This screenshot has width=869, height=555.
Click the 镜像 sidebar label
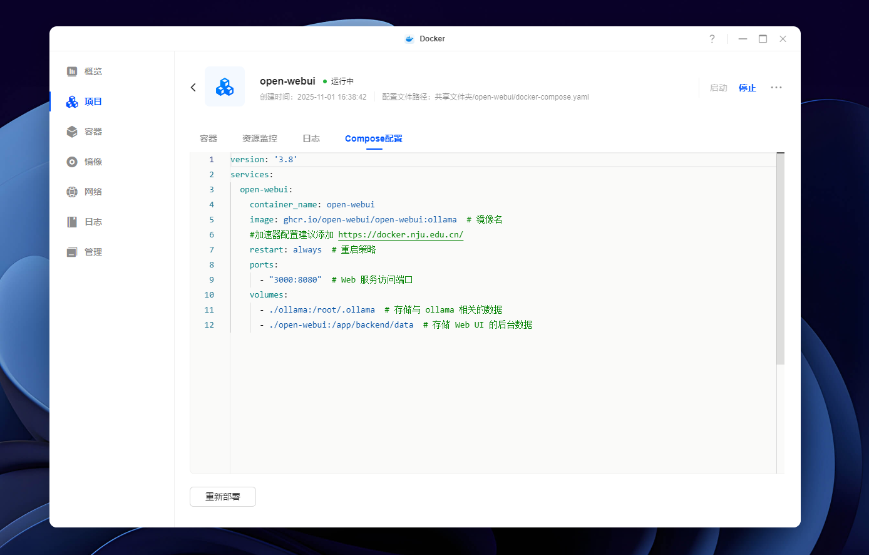(x=93, y=162)
